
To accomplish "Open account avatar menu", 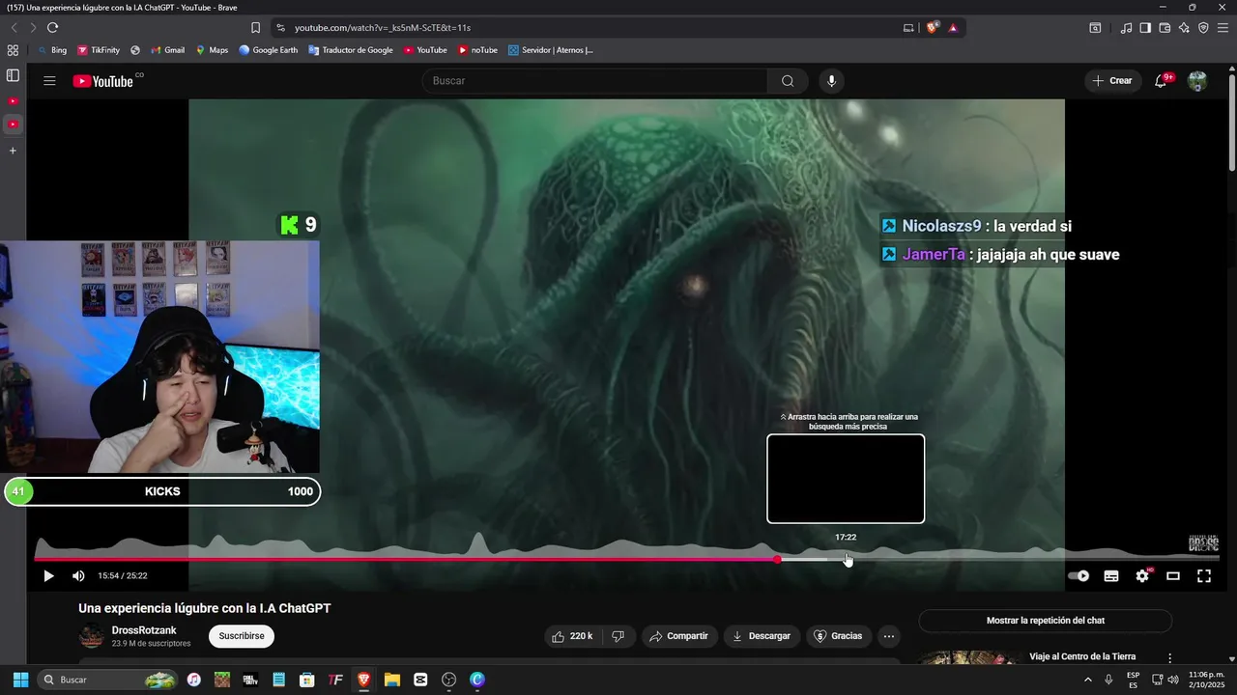I will click(1197, 81).
